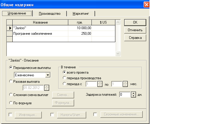Click the Формула... button
Screen dimensions: 201x124
(x=63, y=103)
